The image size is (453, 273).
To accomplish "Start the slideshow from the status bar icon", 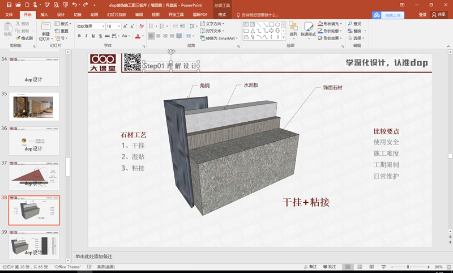I will (383, 267).
